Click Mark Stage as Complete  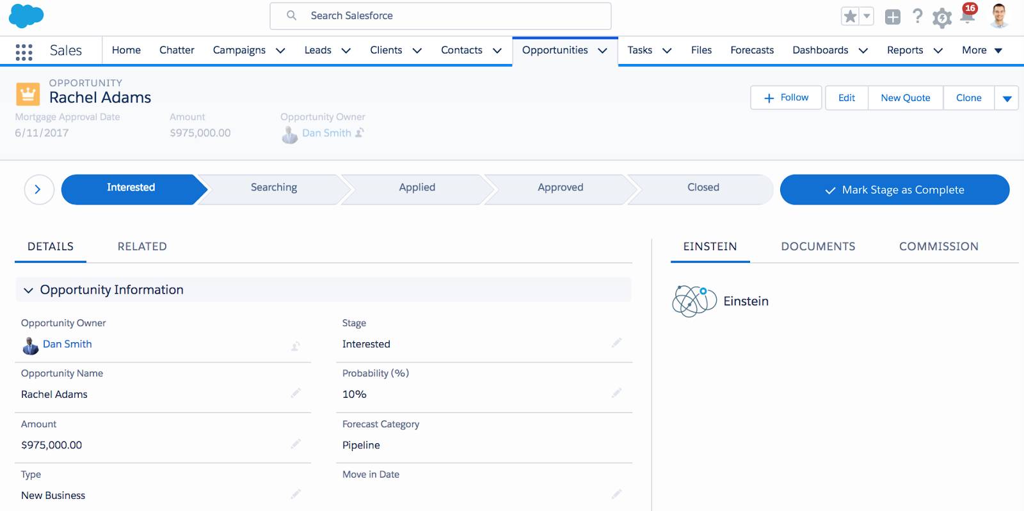895,190
